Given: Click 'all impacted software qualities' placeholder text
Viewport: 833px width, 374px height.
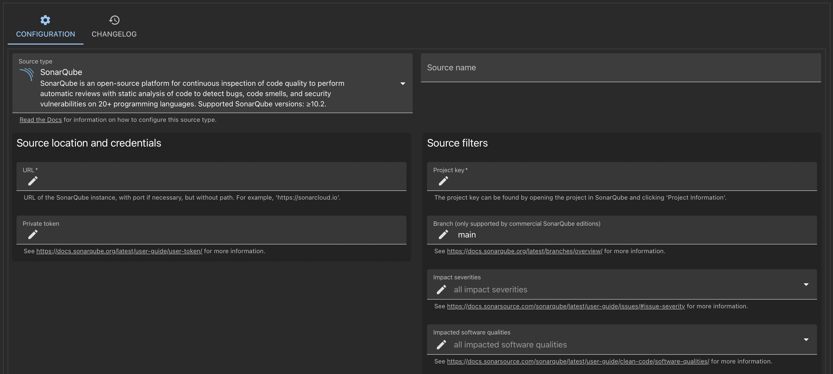Looking at the screenshot, I should (x=510, y=345).
